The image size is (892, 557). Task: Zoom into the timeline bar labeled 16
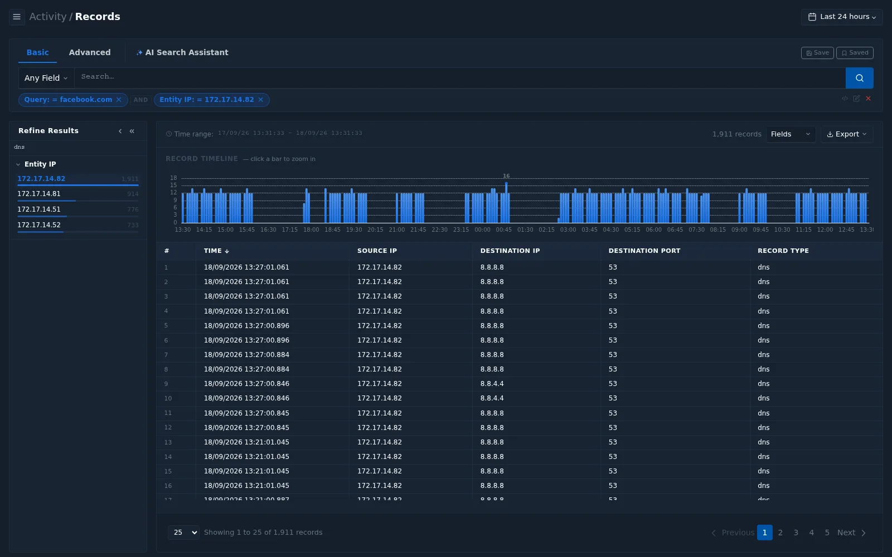click(506, 202)
